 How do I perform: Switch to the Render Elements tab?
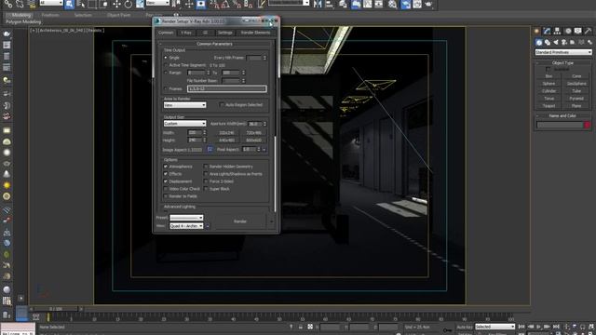(x=255, y=33)
